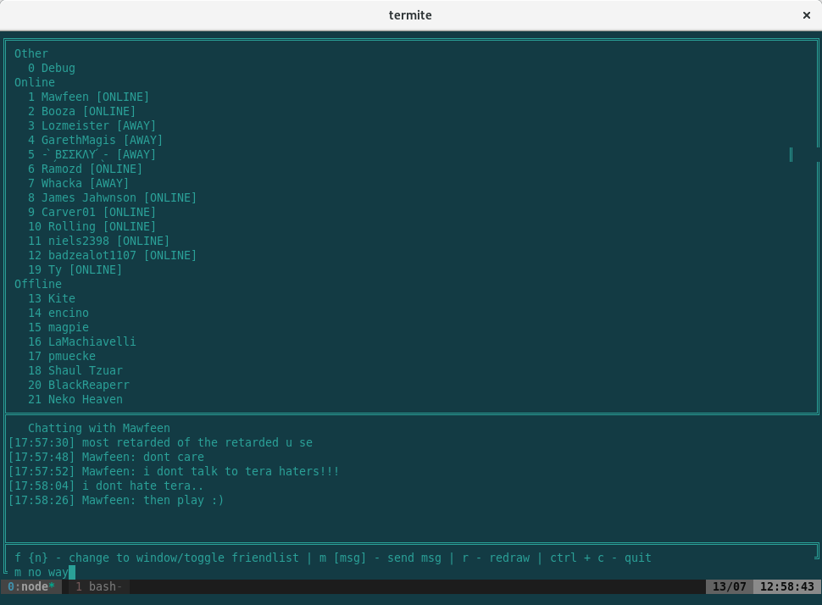Switch to tmux window 1 bash
The width and height of the screenshot is (822, 605).
click(x=99, y=586)
